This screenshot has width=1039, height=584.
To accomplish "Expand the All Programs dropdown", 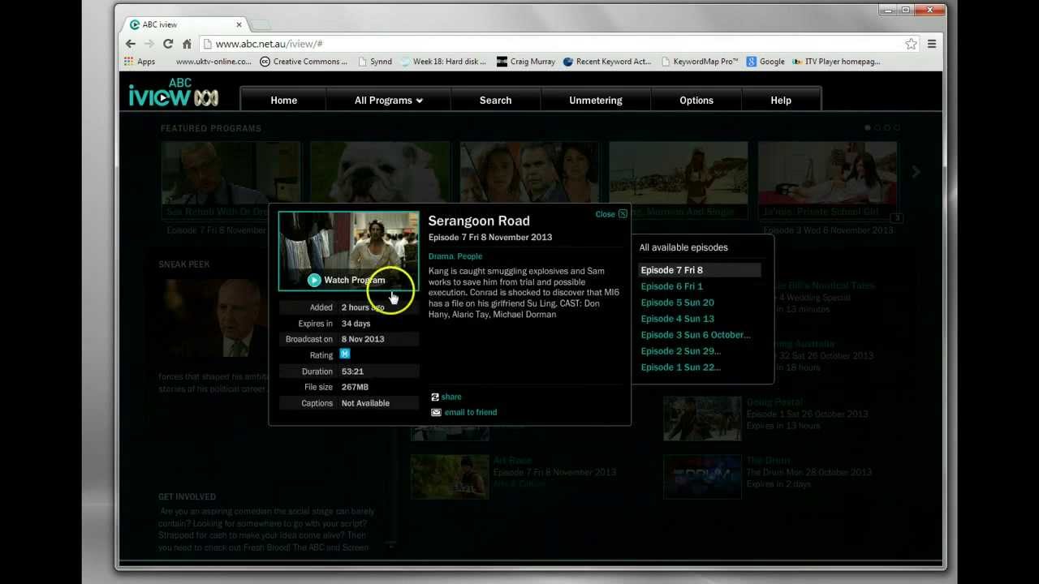I will tap(389, 101).
